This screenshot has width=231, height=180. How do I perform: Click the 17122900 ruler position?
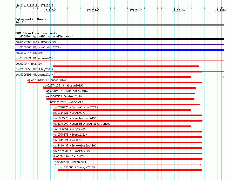(x=93, y=10)
